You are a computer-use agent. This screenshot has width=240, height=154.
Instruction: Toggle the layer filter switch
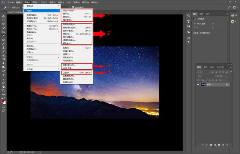coord(231,72)
